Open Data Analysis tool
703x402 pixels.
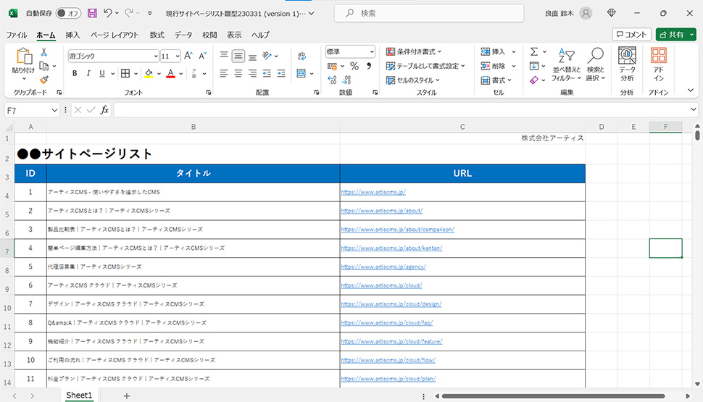click(x=627, y=65)
